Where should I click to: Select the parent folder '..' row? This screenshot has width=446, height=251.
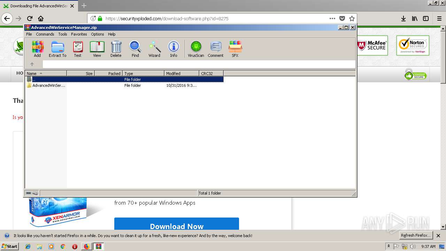pos(124,79)
